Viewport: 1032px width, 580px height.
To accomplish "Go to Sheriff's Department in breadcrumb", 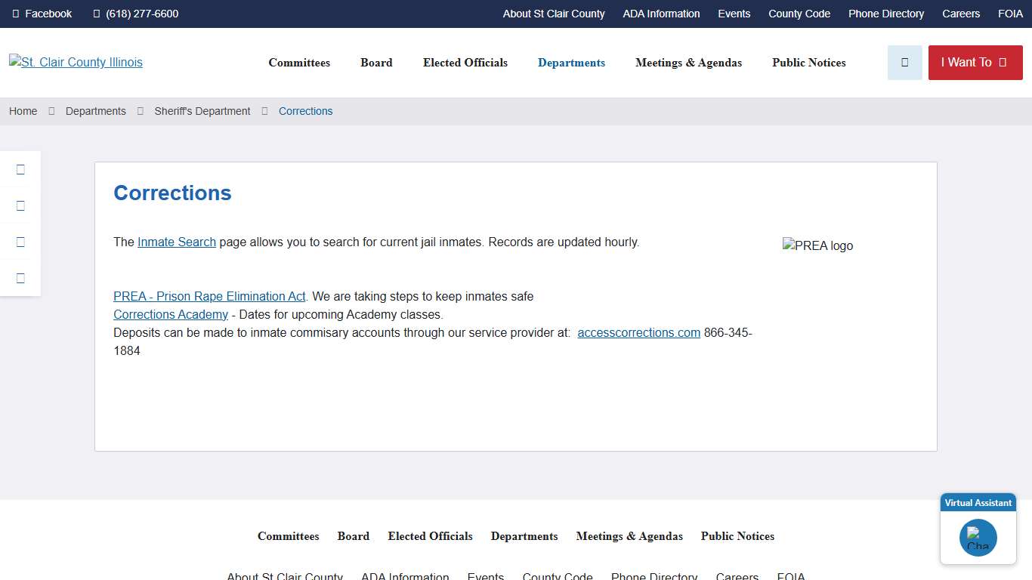I will coord(202,111).
